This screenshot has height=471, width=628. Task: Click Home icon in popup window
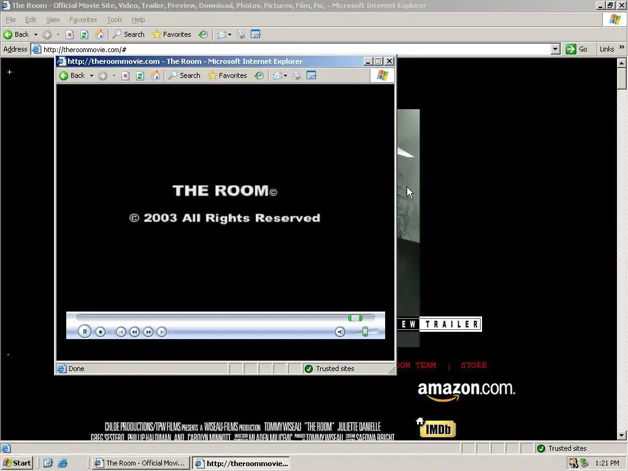[155, 75]
